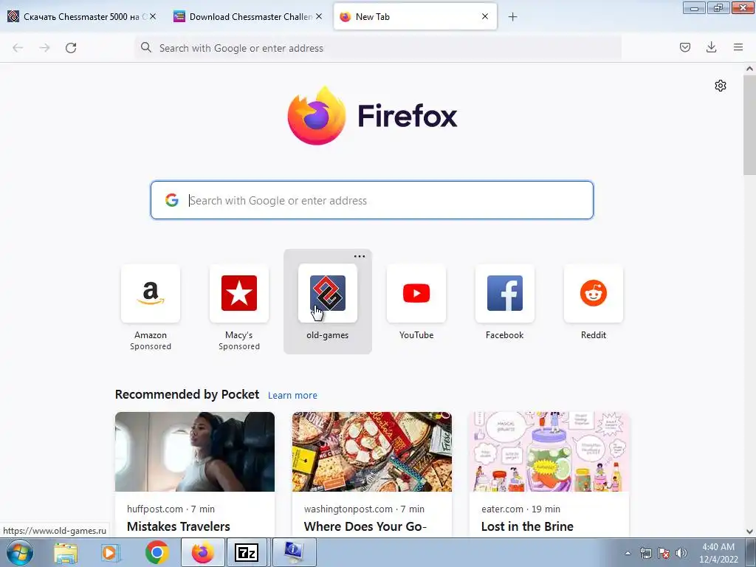
Task: Open the Mistakes Travelers headline
Action: (179, 526)
